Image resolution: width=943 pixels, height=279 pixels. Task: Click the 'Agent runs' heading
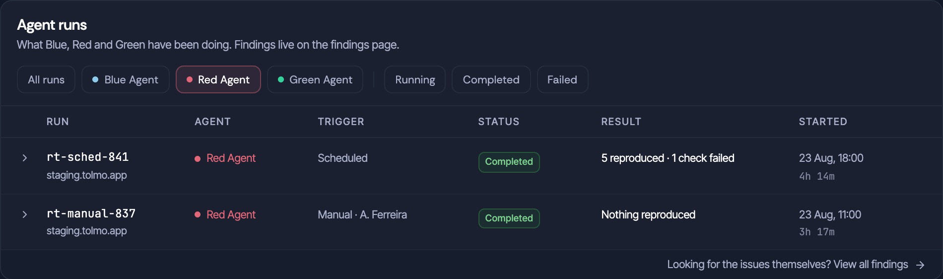click(52, 25)
